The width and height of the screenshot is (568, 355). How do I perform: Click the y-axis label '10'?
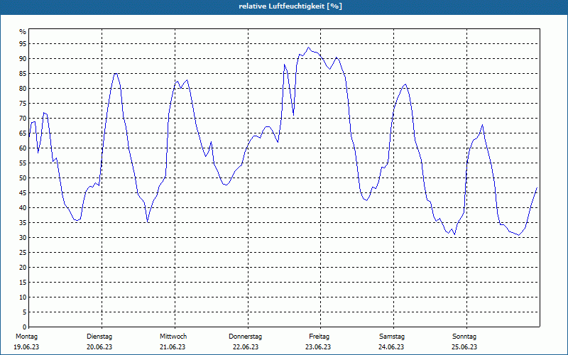(x=23, y=297)
